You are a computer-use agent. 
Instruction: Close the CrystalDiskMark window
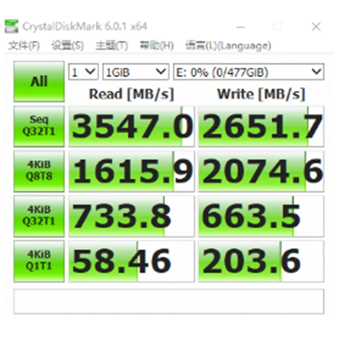(316, 27)
